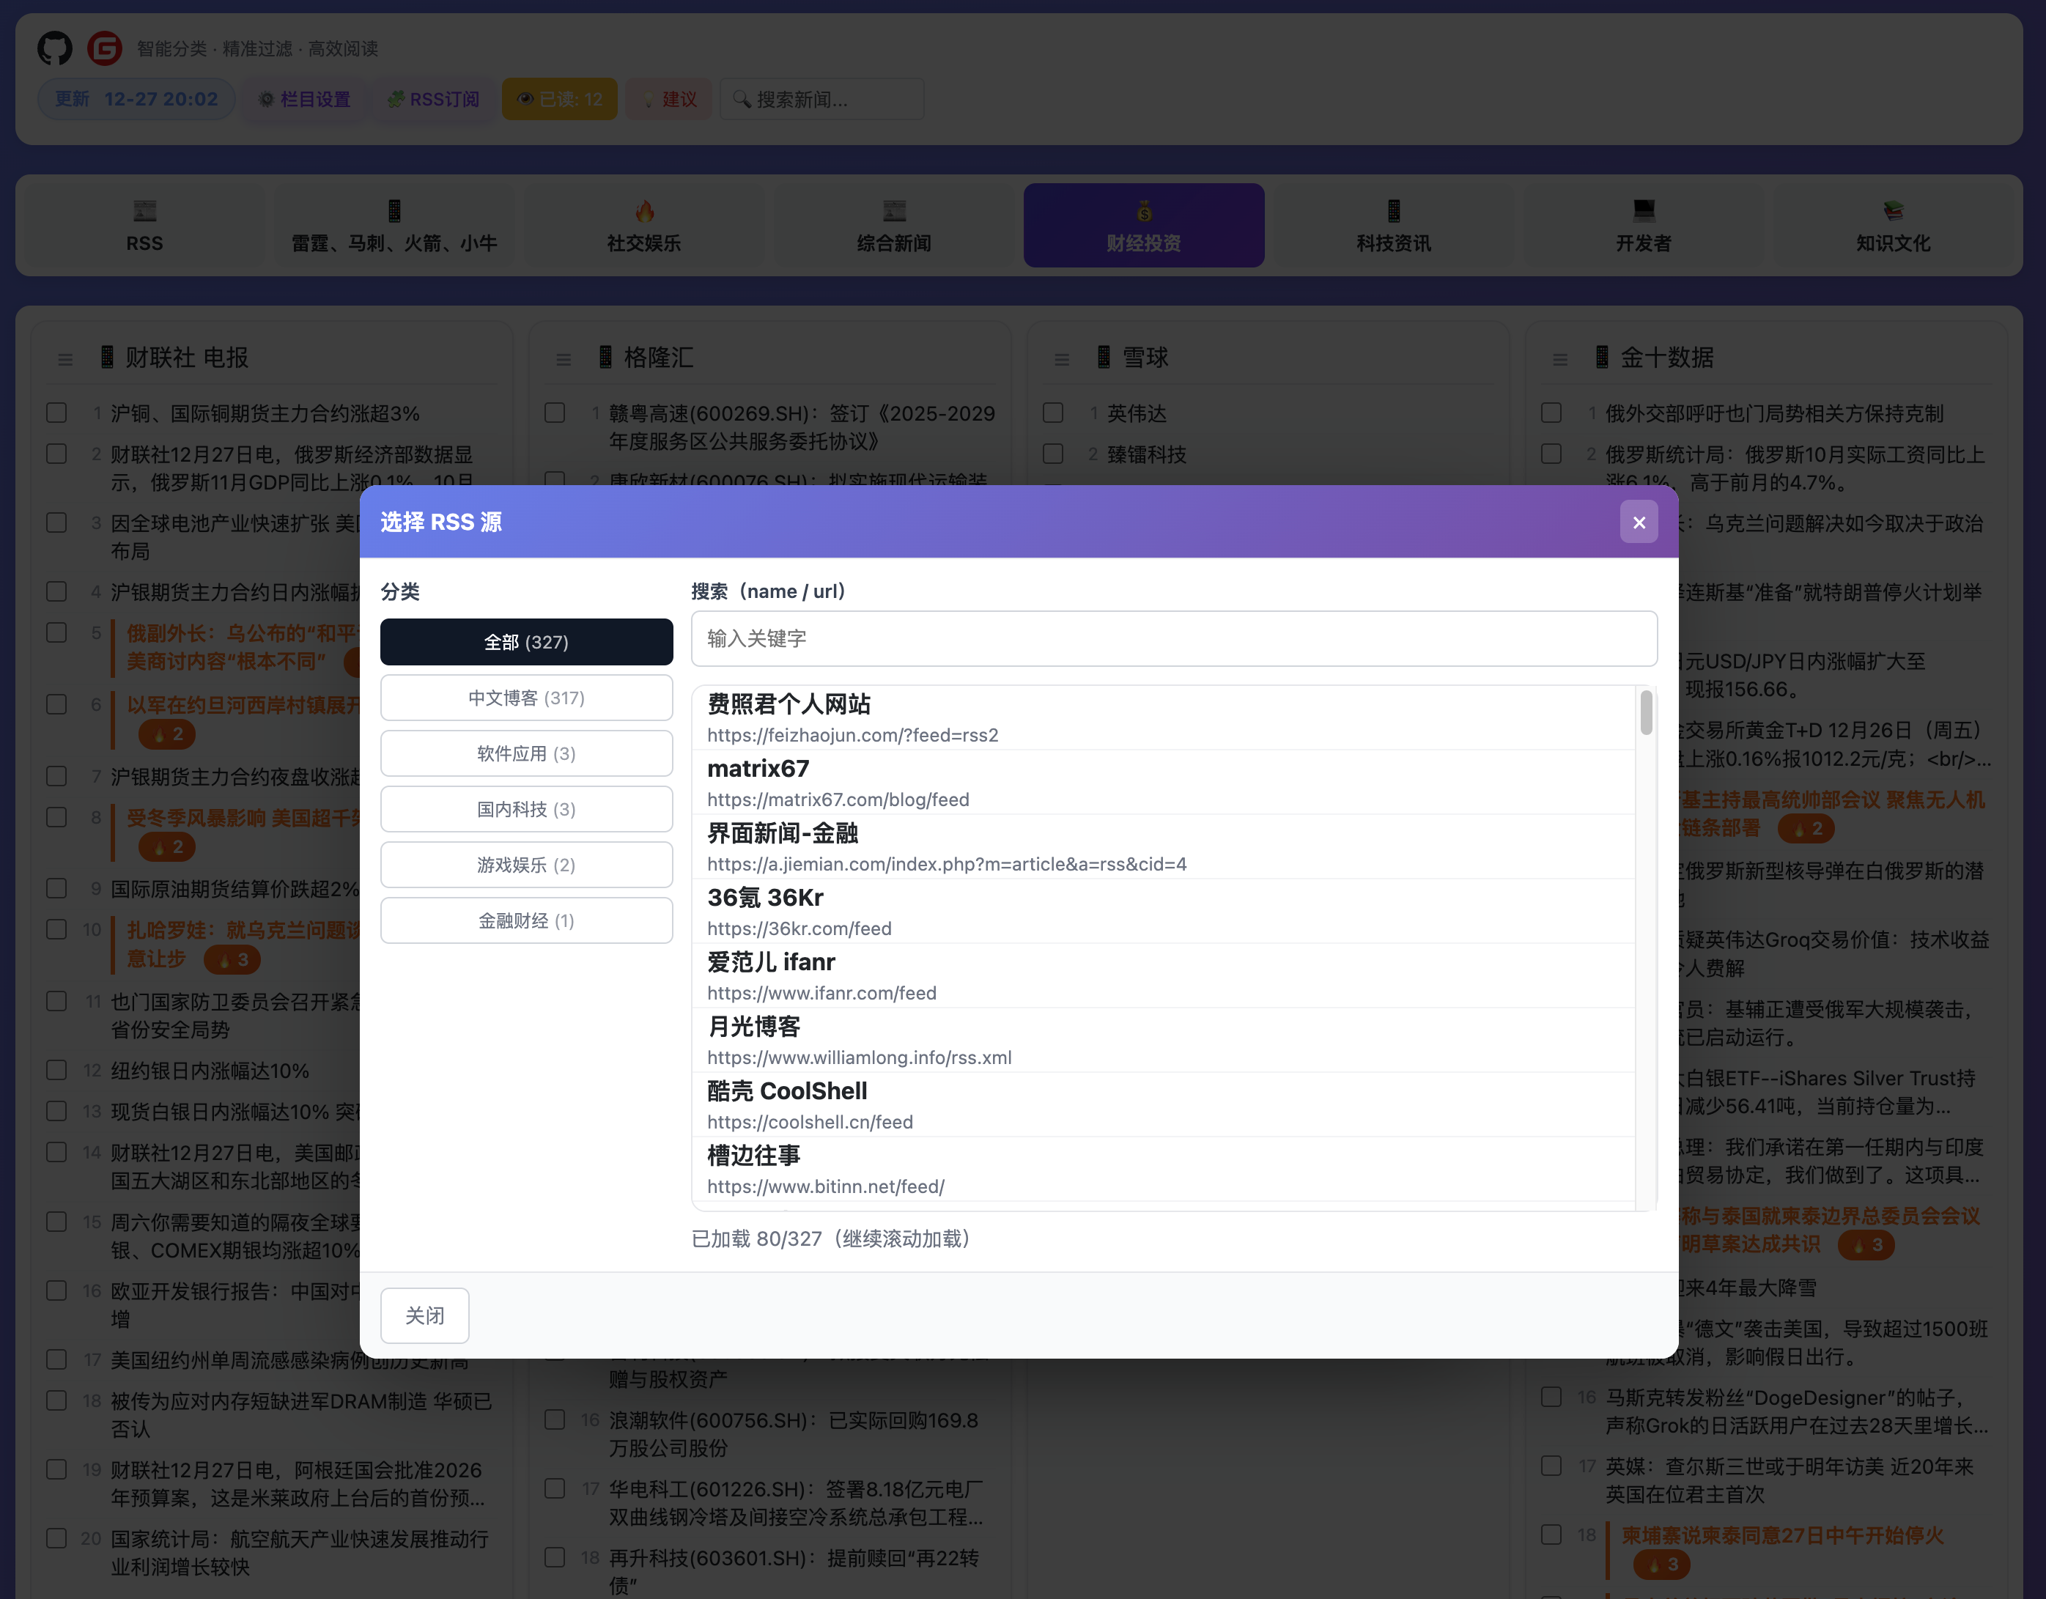Click drag handle icon of 格隆汇 column

(563, 359)
